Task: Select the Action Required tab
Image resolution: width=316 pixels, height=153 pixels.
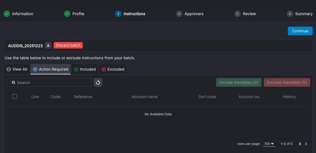Action: 51,69
